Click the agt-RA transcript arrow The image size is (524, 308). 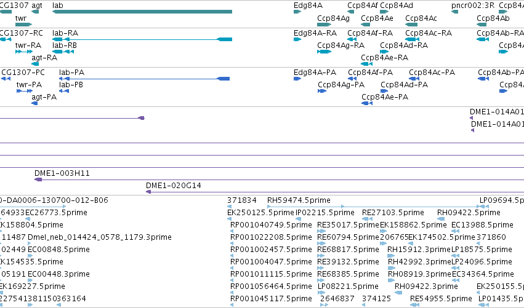point(35,64)
